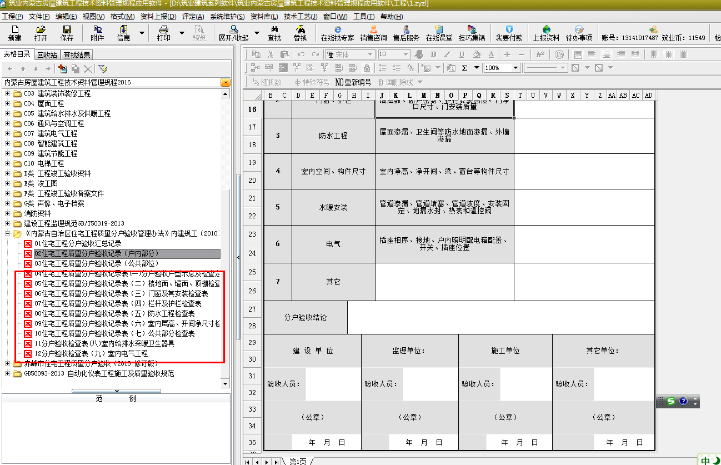Open the 100% zoom dropdown
The image size is (721, 465).
pyautogui.click(x=515, y=68)
